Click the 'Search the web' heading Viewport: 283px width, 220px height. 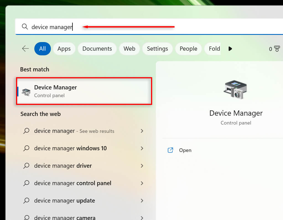(x=41, y=114)
